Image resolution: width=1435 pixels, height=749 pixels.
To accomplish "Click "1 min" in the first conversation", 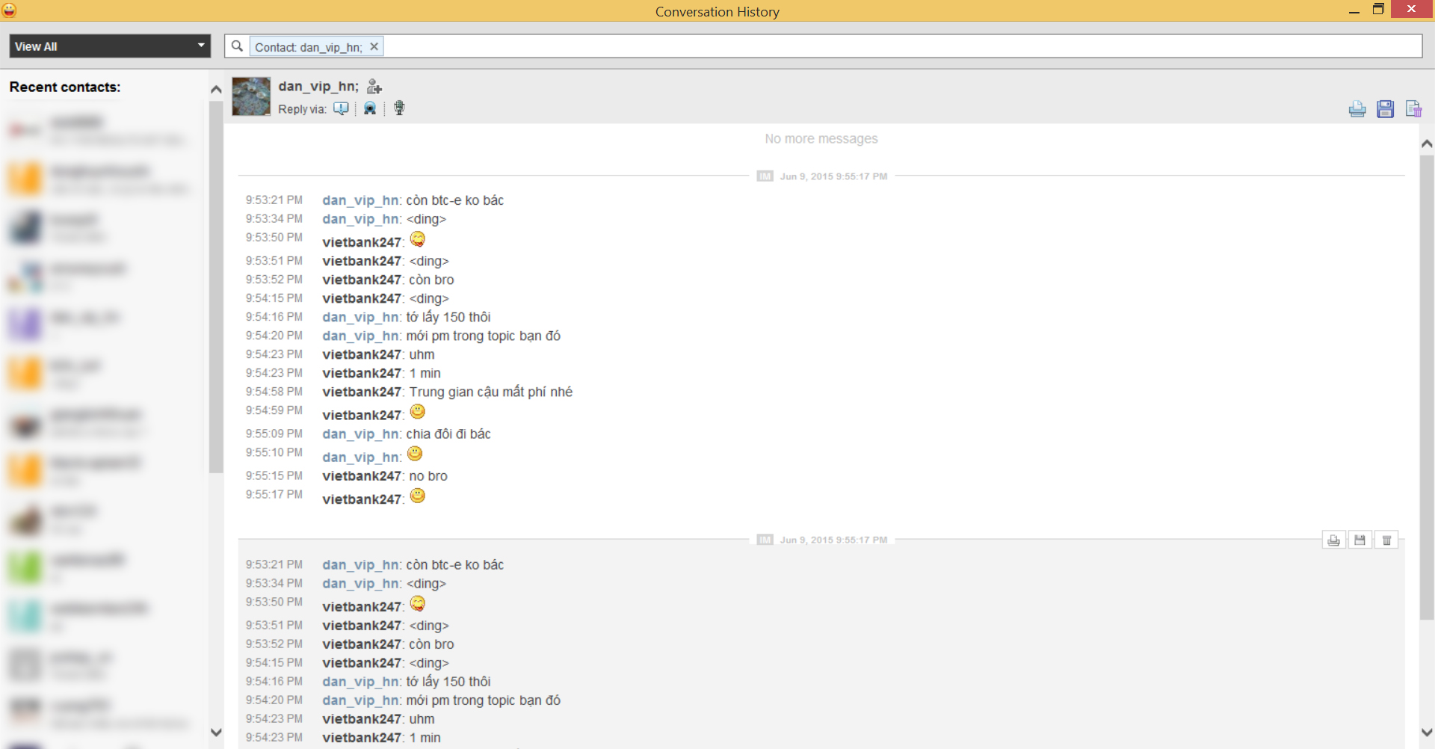I will (x=425, y=374).
